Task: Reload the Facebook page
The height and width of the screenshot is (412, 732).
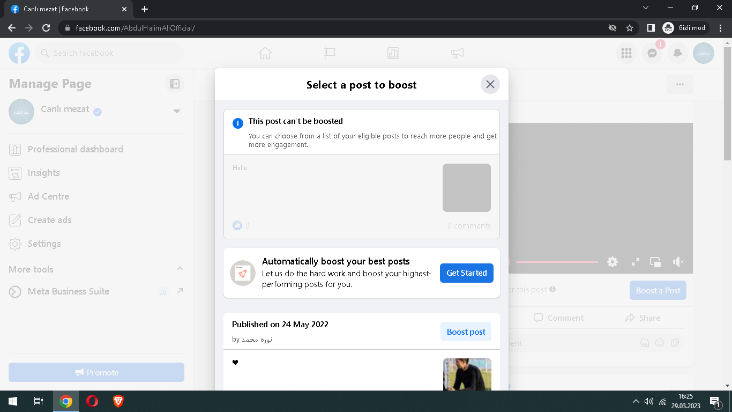Action: click(x=46, y=28)
